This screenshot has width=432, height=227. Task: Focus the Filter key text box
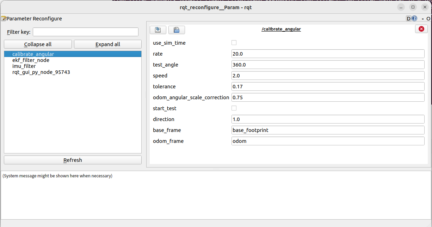(x=86, y=32)
